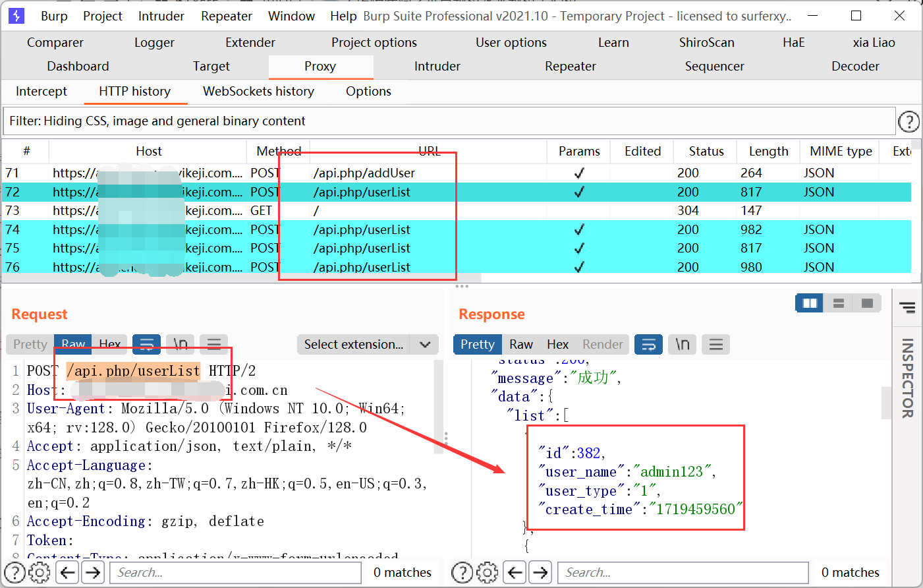Open the Intruder menu in menu bar

coord(161,16)
